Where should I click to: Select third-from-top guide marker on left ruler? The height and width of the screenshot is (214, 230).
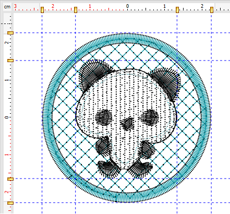10,179
